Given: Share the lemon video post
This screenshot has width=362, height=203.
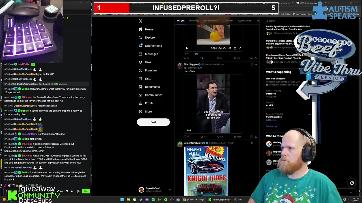Looking at the screenshot, I should 256,58.
